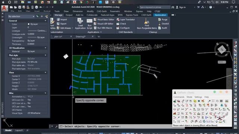239x134 pixels.
Task: Open Windows Task View icon
Action: pos(16,2)
